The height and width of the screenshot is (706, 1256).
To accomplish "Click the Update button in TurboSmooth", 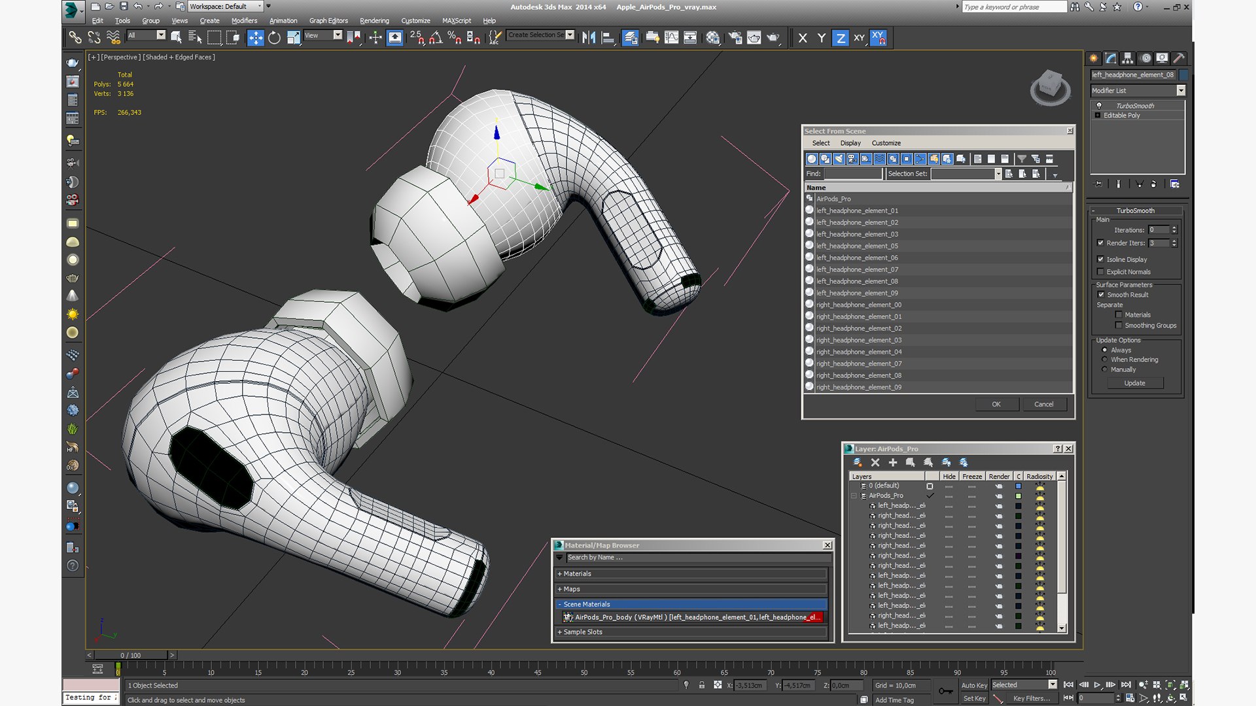I will point(1134,384).
